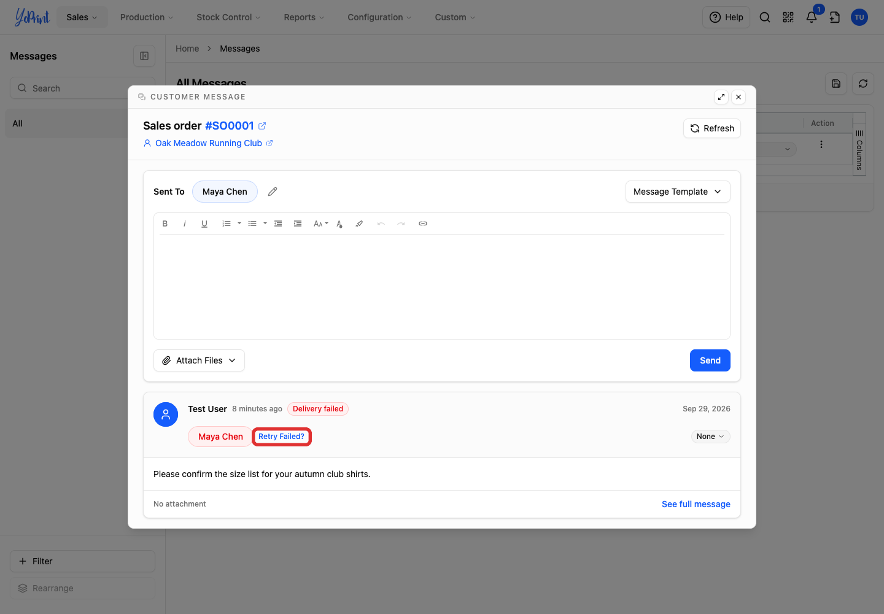This screenshot has height=614, width=884.
Task: Choose the text highlight color tool
Action: point(359,223)
